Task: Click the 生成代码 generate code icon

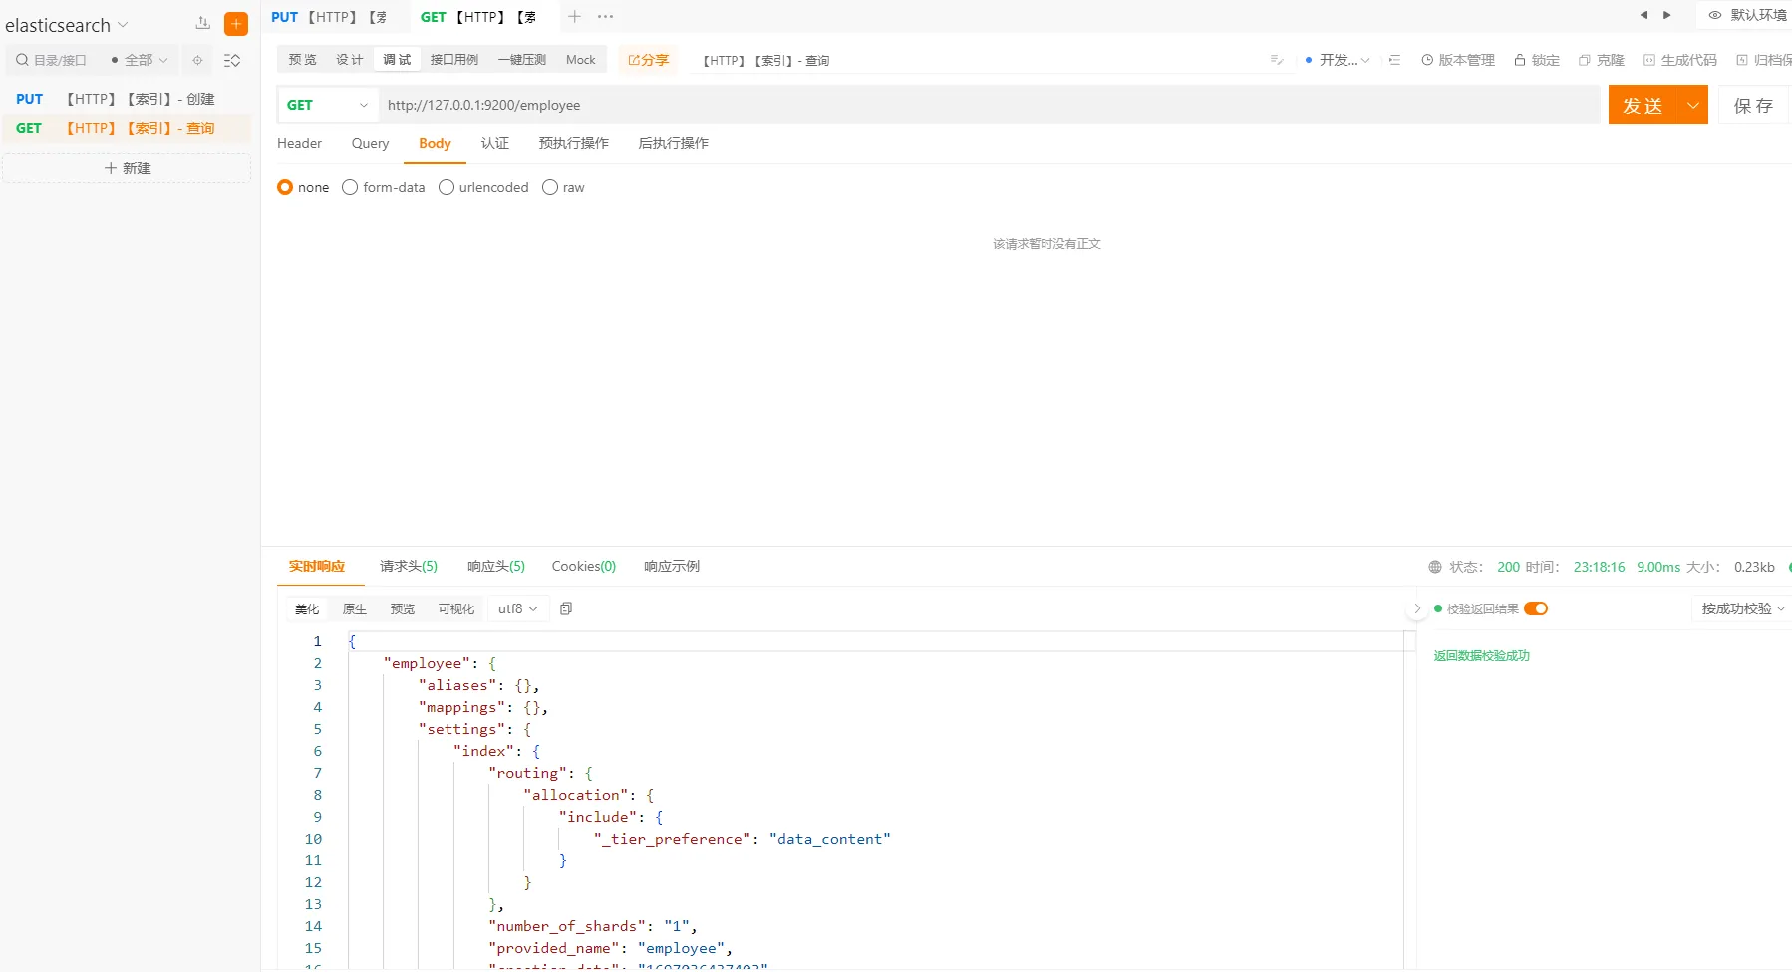Action: [x=1649, y=60]
